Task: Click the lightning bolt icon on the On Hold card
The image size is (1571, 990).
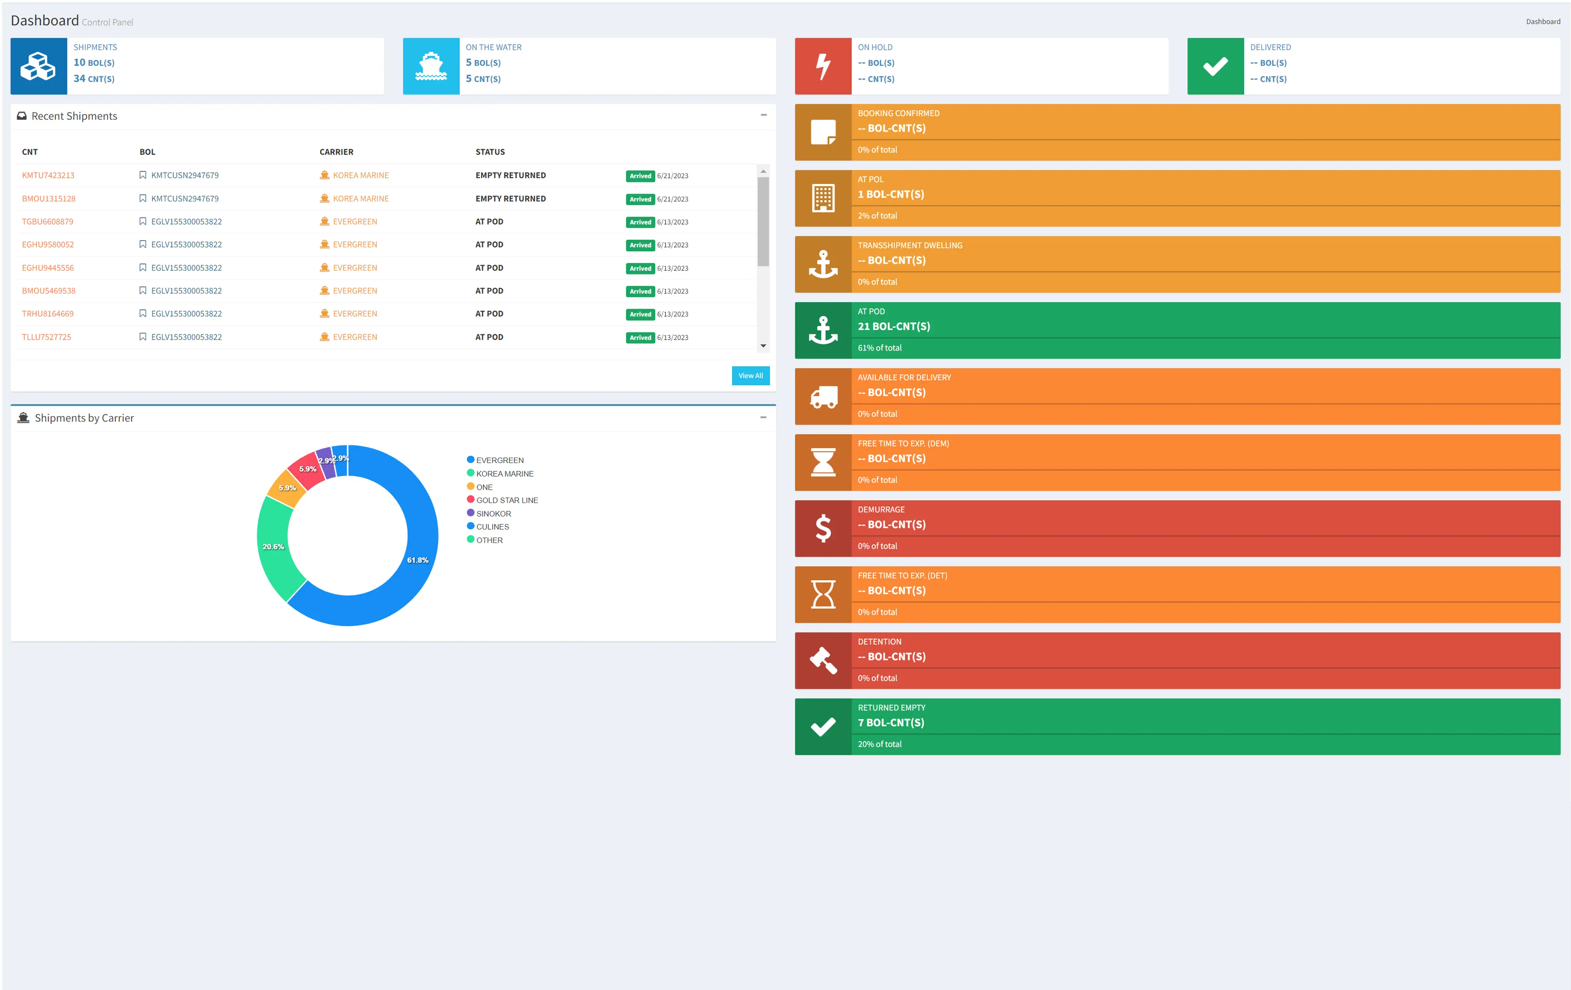Action: 823,65
